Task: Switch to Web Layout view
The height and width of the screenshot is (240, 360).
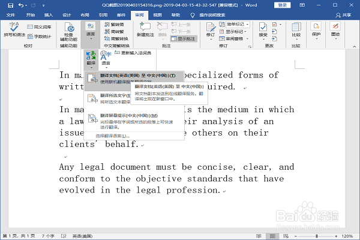Action: (286, 236)
